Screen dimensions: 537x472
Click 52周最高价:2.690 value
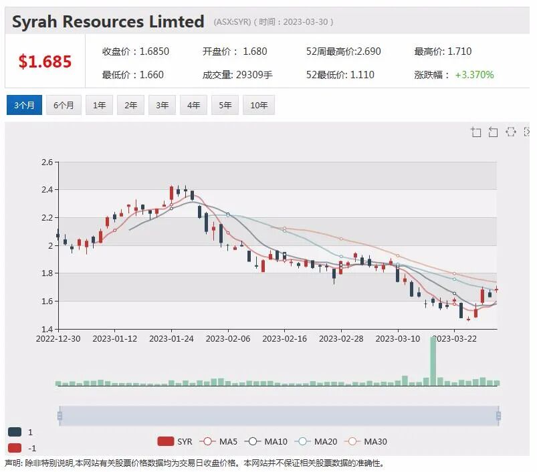pyautogui.click(x=344, y=51)
